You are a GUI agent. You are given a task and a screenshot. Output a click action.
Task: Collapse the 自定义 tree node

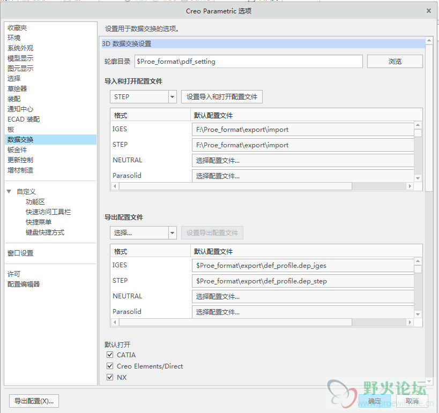tap(9, 192)
